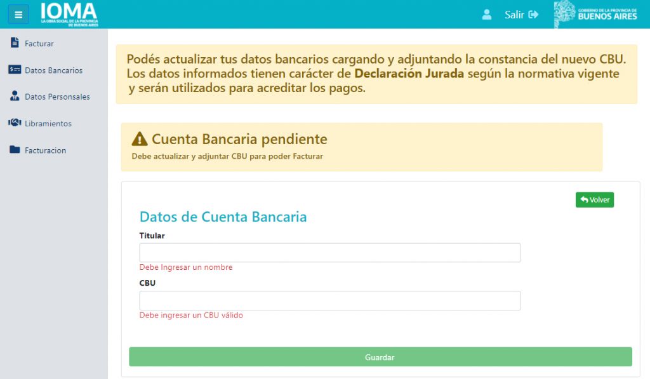Open Facturar from the sidebar
Screen dimensions: 650x379
pyautogui.click(x=39, y=44)
